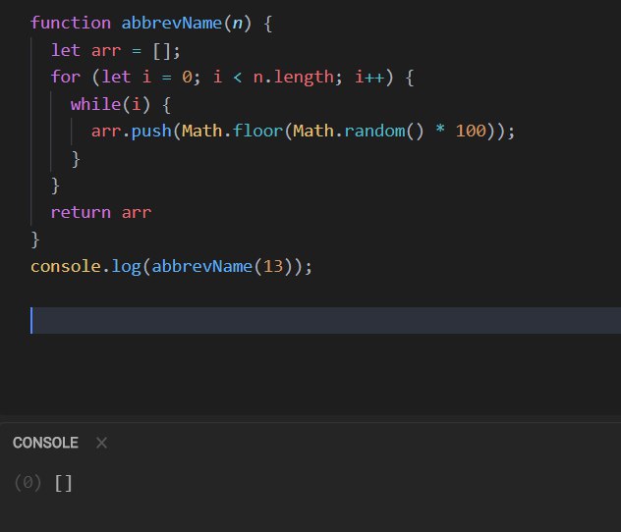Click on 'let arr = [];' line
The width and height of the screenshot is (621, 532).
pos(116,51)
